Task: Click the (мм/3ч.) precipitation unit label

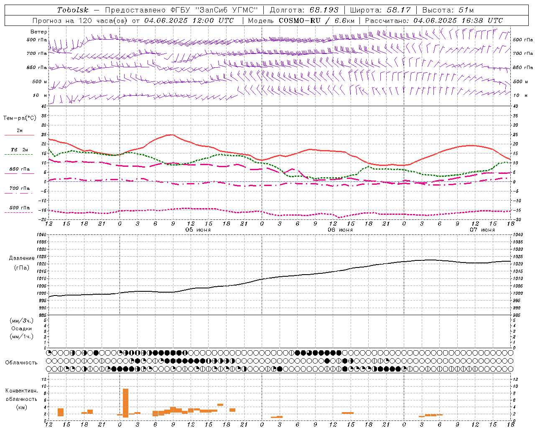Action: click(22, 321)
